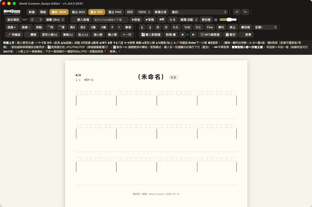Play the original (▶原曲)
The image size is (312, 207).
click(136, 20)
